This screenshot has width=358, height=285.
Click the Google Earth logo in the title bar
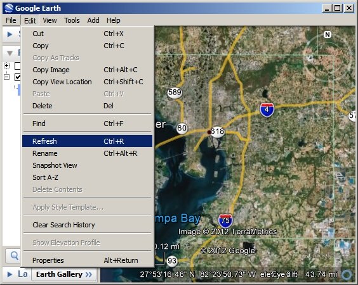[x=9, y=8]
